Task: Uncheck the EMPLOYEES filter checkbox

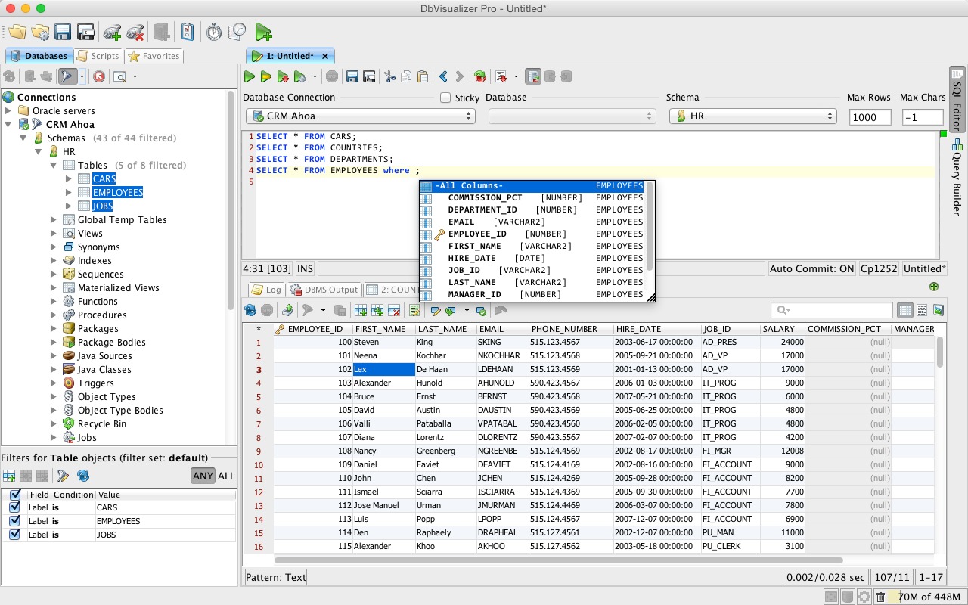Action: pos(14,521)
